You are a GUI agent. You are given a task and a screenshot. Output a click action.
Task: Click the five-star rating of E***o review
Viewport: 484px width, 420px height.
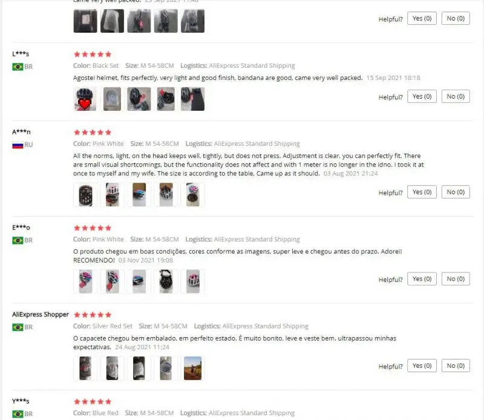93,228
